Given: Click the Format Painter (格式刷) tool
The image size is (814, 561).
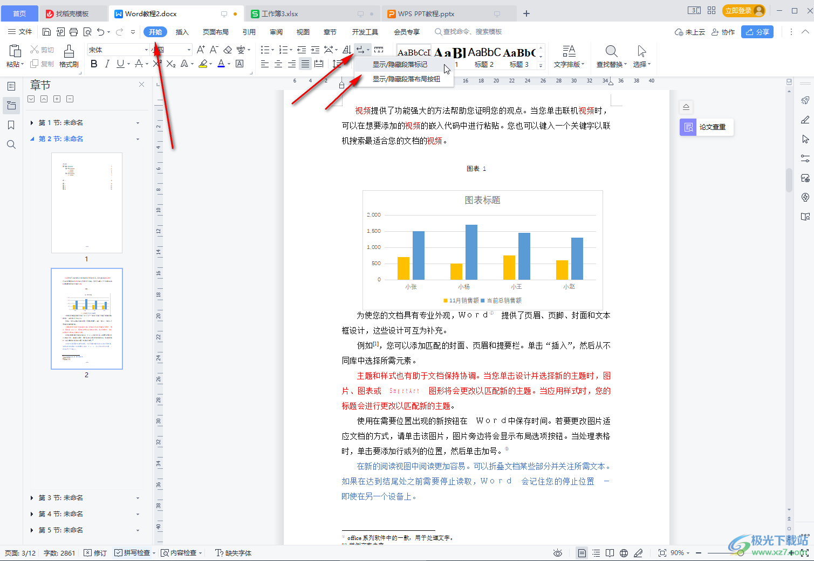Looking at the screenshot, I should coord(69,56).
